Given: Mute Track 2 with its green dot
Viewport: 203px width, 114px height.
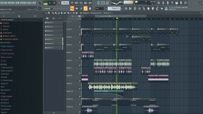Looking at the screenshot, I should click(x=80, y=35).
